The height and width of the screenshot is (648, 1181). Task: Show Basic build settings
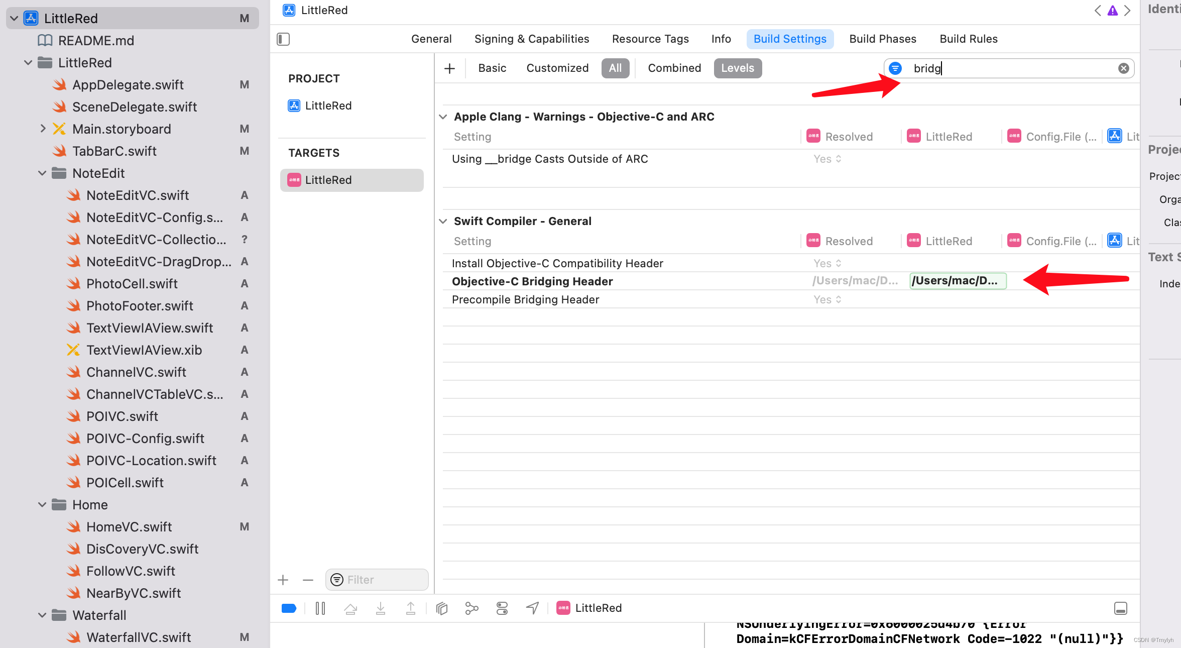[492, 68]
